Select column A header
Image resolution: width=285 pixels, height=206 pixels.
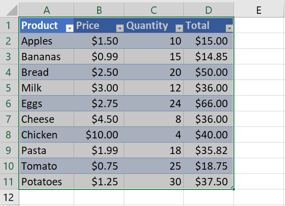tap(47, 10)
